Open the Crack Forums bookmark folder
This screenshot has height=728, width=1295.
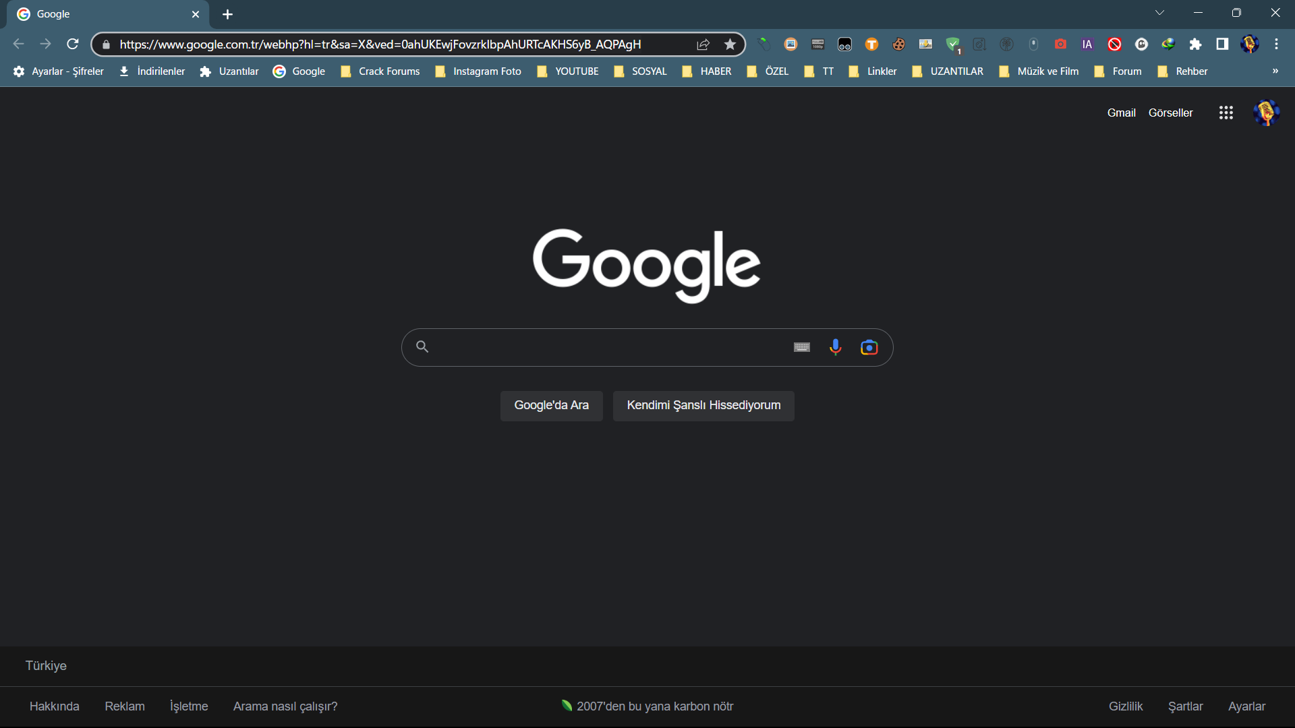[x=380, y=71]
